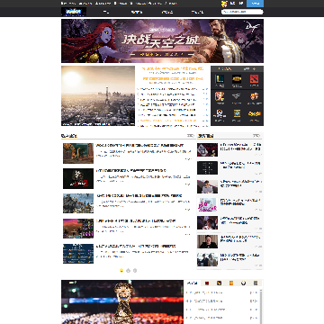324x324 pixels.
Task: Click the vertical scrollbar in bottom news list
Action: coord(261,306)
